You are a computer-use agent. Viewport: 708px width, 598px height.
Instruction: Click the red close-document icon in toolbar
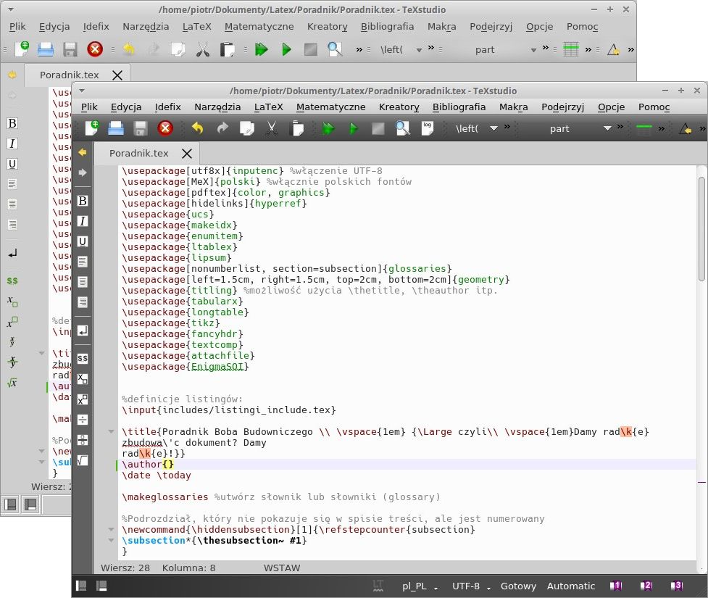point(165,128)
